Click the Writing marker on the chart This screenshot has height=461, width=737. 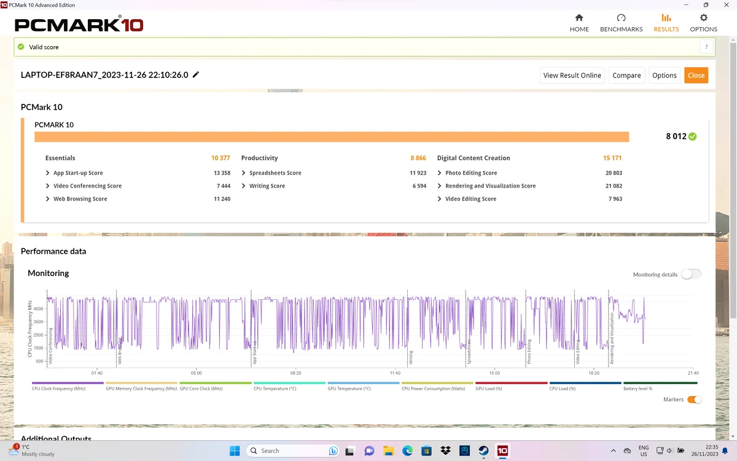point(411,357)
